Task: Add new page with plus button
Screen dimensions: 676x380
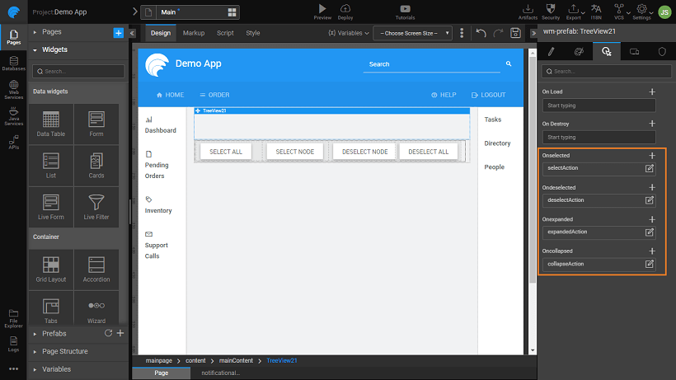Action: pyautogui.click(x=118, y=32)
